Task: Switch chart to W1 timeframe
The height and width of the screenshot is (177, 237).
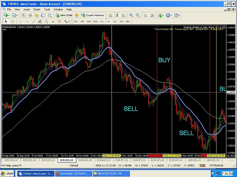Action: click(x=121, y=22)
